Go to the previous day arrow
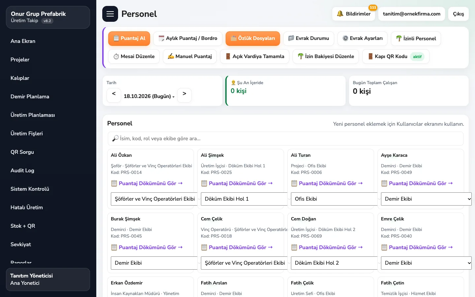Screen dimensions: 475x297 (x=114, y=95)
